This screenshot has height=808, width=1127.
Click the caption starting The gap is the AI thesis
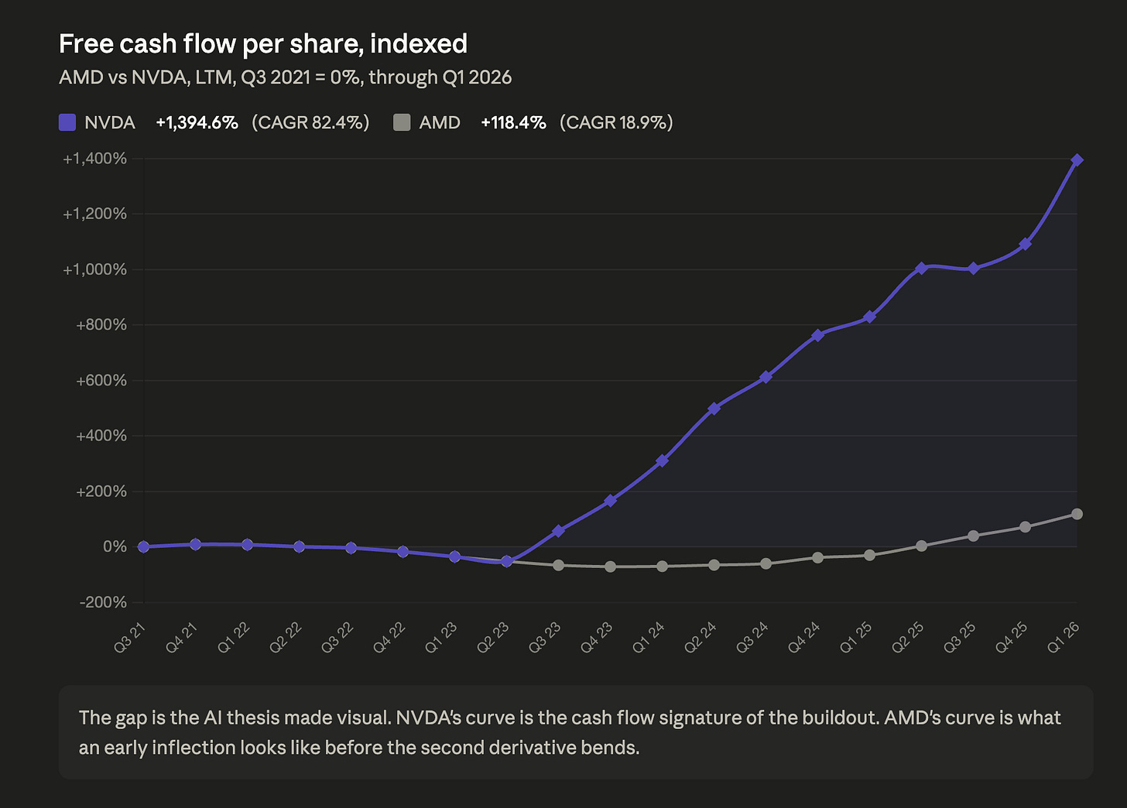[570, 732]
